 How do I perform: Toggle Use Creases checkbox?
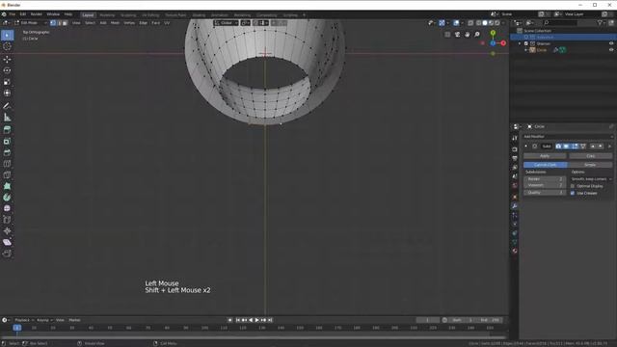point(573,193)
